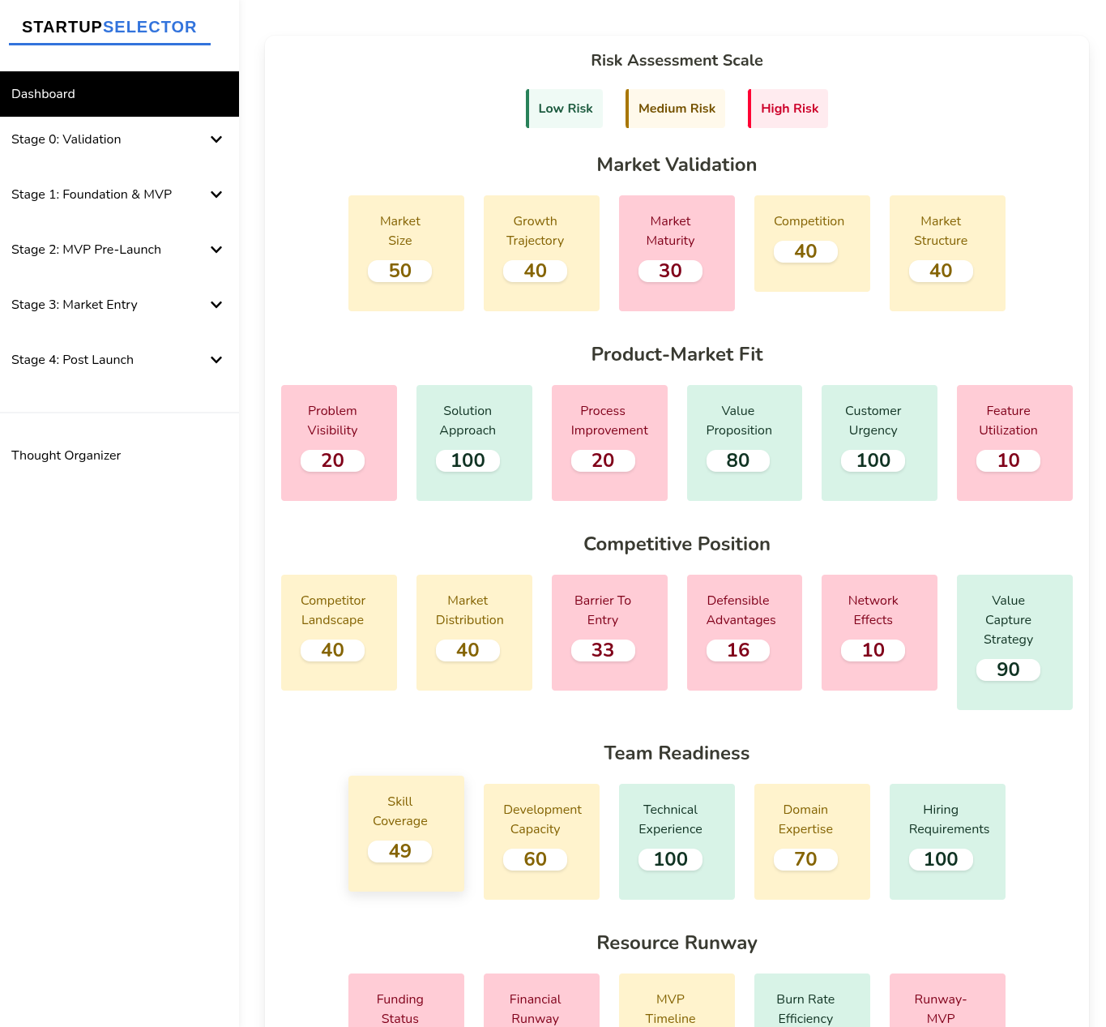
Task: Click the Medium Risk legend item
Action: pos(675,108)
